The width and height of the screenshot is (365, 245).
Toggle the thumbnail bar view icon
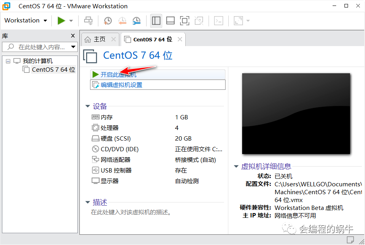coord(170,20)
